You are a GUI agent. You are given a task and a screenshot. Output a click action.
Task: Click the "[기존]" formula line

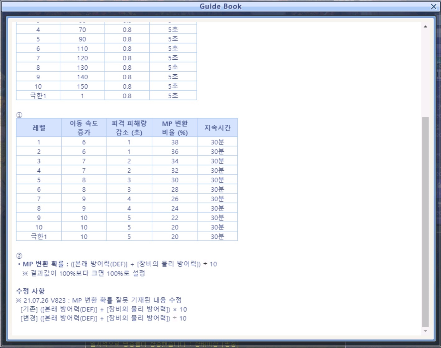(104, 309)
